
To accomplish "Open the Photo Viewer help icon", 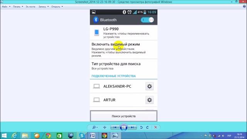I will point(244,7).
